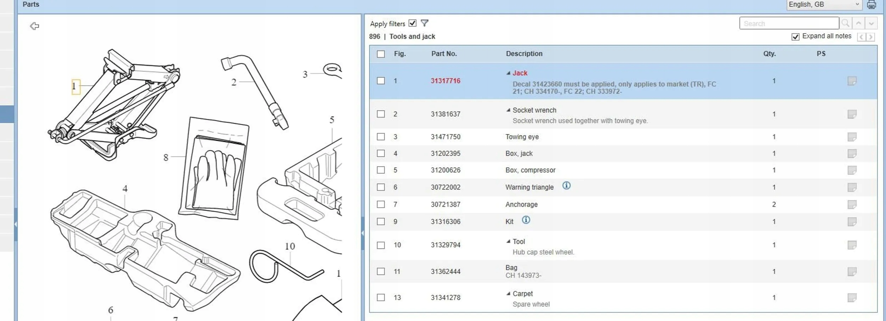Image resolution: width=886 pixels, height=321 pixels.
Task: Tick the checkbox for Towing eye row
Action: [x=381, y=137]
